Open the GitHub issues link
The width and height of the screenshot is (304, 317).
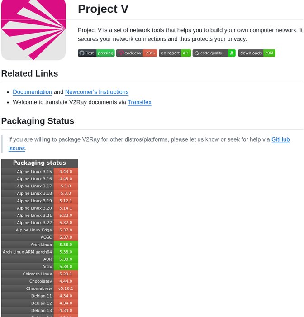[280, 139]
